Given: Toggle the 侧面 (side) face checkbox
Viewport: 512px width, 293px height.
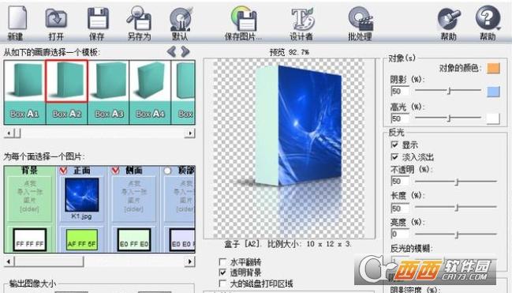Looking at the screenshot, I should coord(115,171).
